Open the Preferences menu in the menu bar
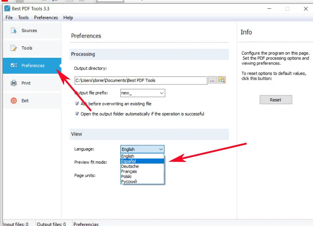This screenshot has width=313, height=226. (x=46, y=17)
